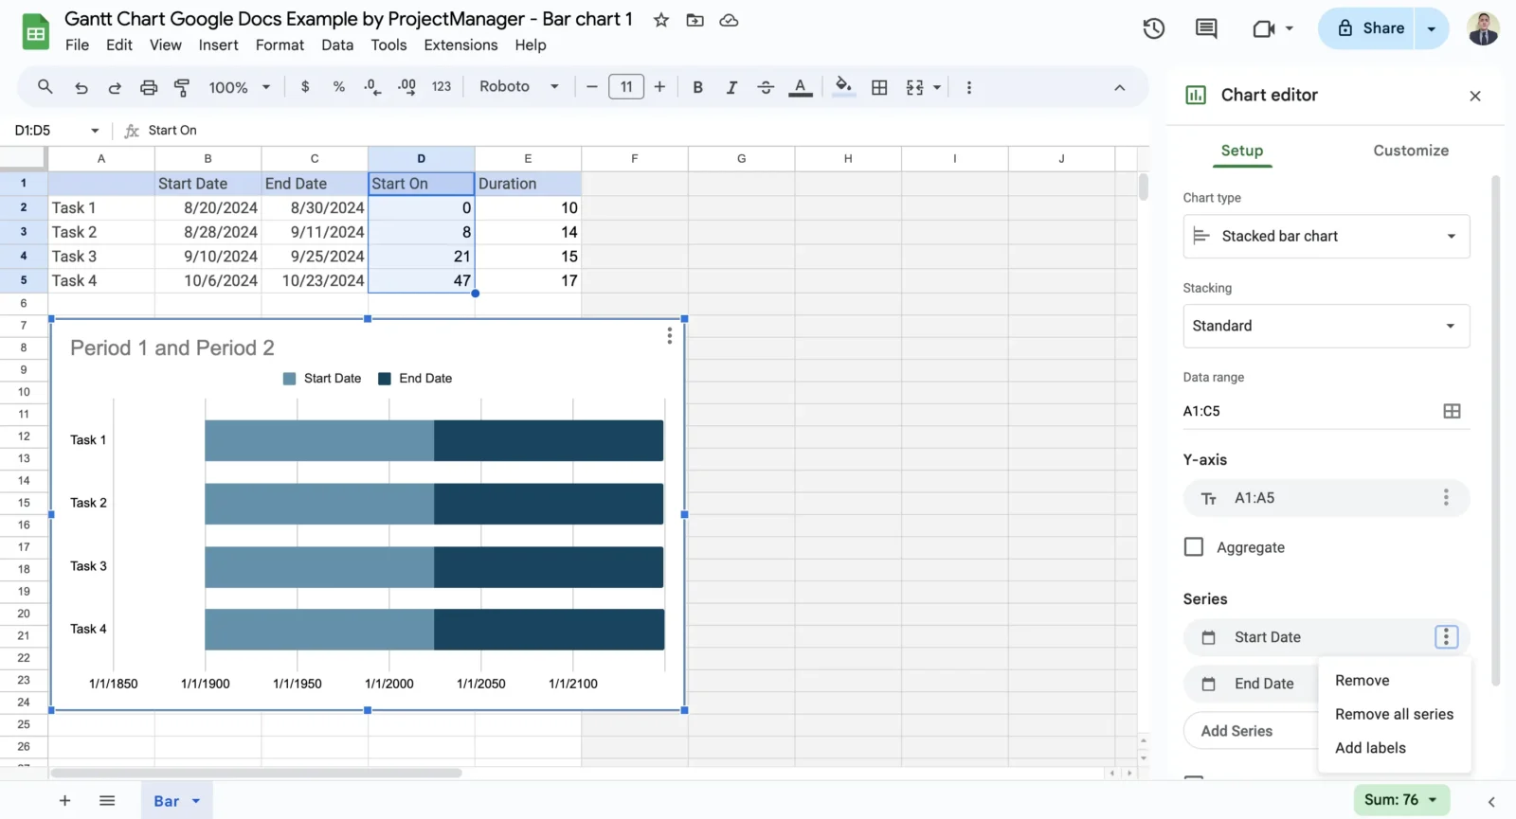Decrease decimal places

372,87
